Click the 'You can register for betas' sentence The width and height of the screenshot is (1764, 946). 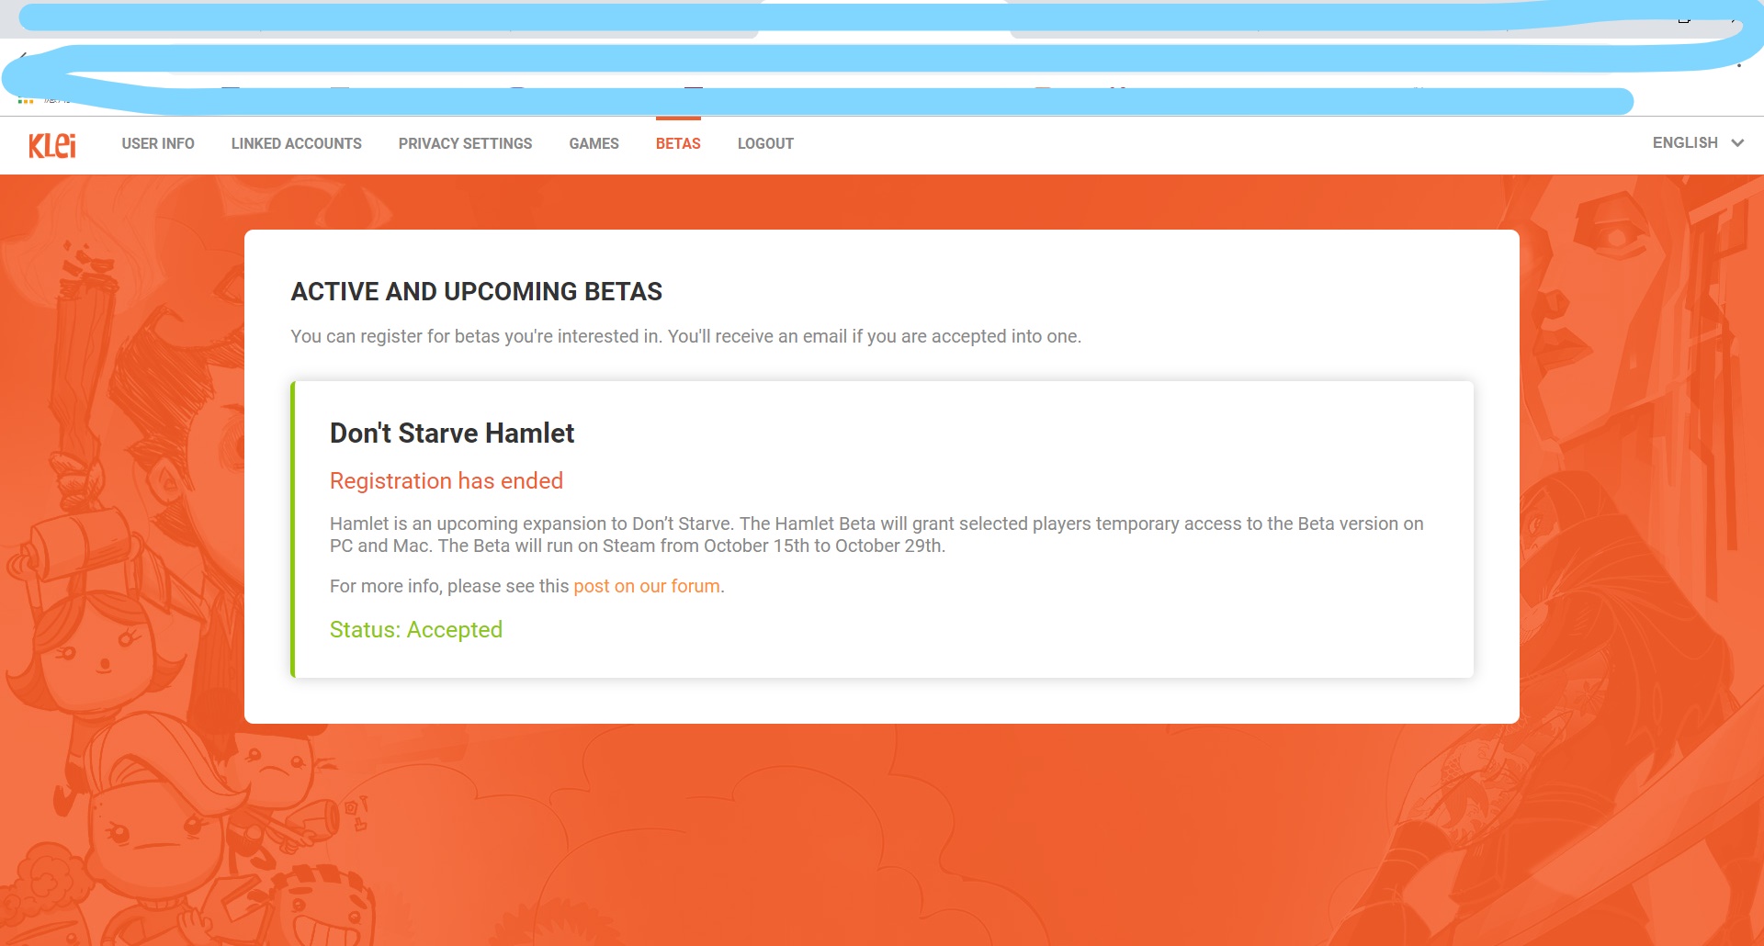tap(686, 336)
